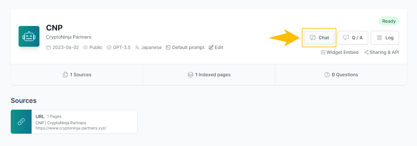Click the URL label on the source card
The width and height of the screenshot is (417, 146).
(x=40, y=116)
